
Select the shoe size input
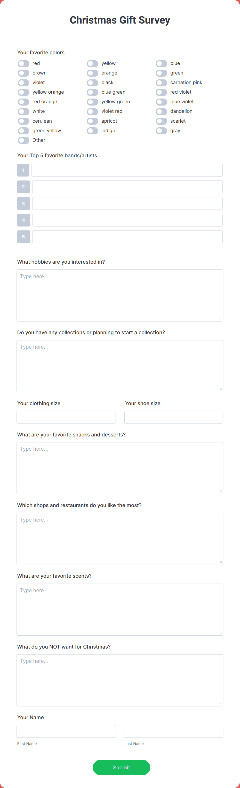tap(173, 417)
